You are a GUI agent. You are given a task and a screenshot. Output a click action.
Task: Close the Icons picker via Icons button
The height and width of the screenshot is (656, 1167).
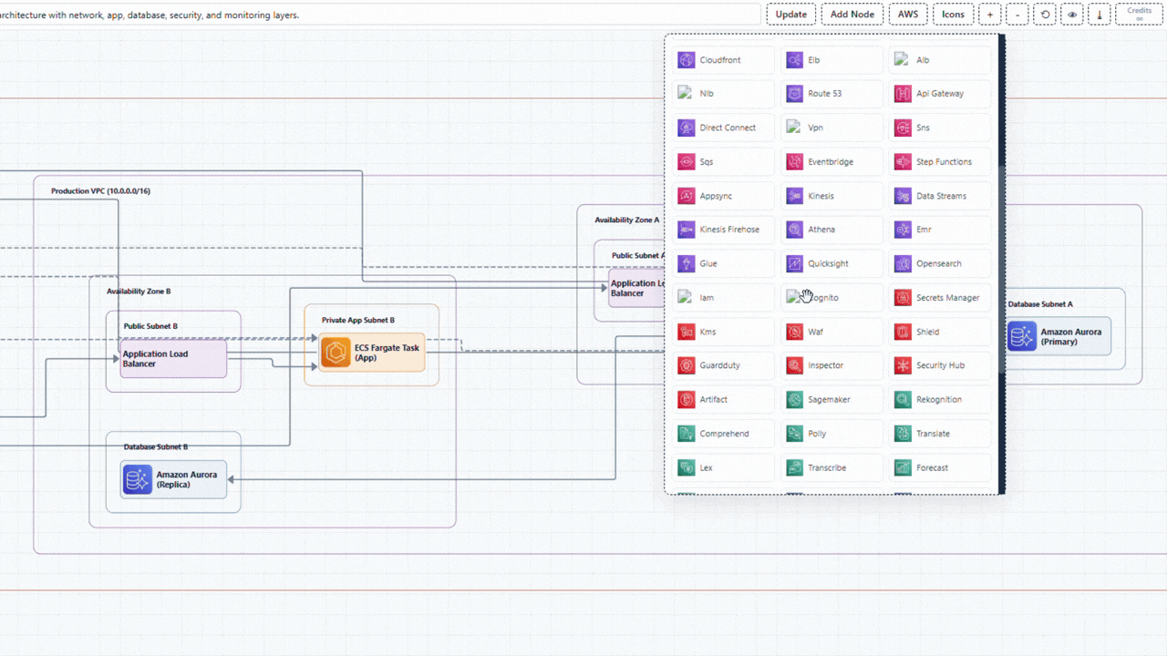[x=953, y=15]
